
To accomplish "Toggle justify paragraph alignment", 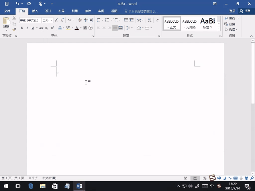I will (x=115, y=28).
